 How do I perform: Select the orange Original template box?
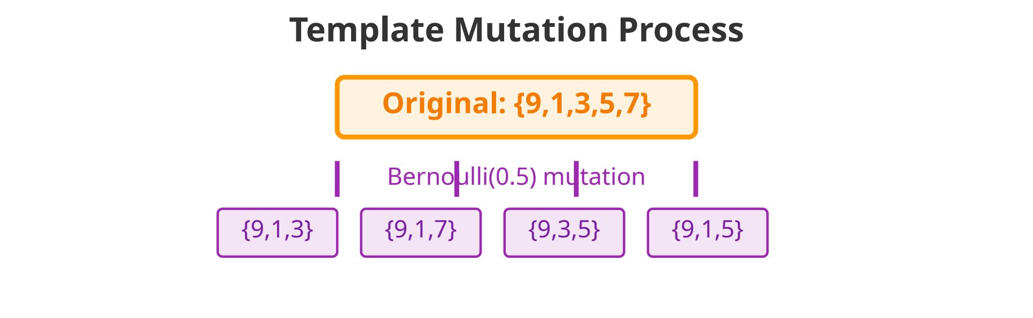[516, 107]
